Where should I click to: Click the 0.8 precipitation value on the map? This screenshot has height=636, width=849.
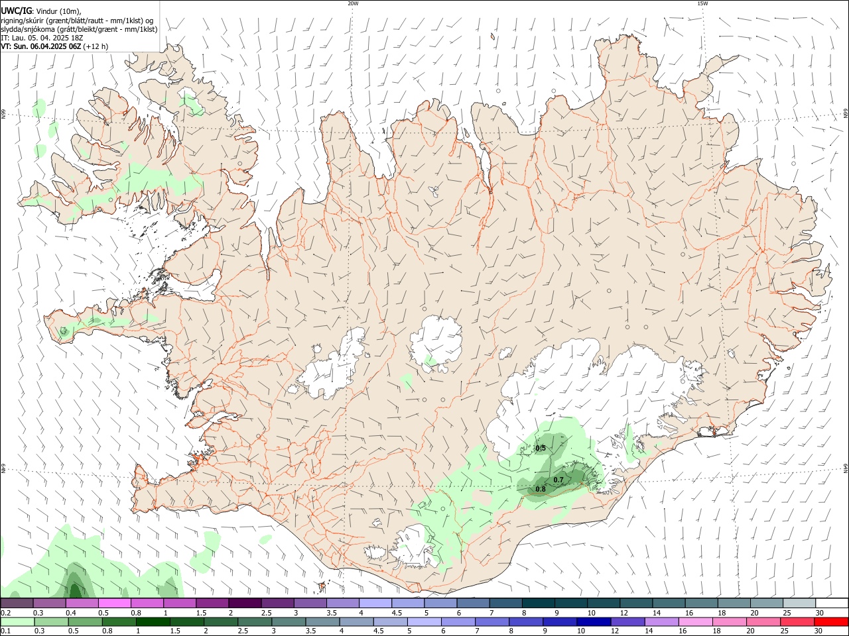click(541, 490)
